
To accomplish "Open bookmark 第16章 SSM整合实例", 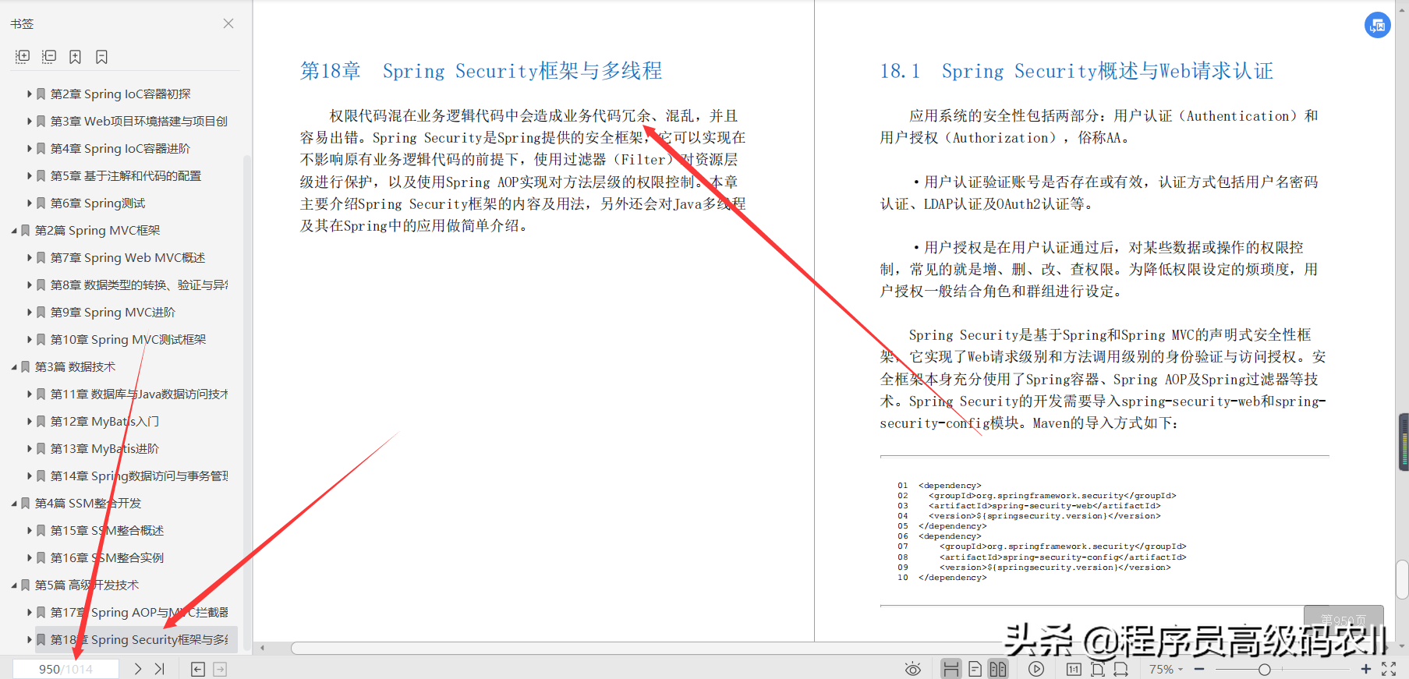I will [x=108, y=557].
